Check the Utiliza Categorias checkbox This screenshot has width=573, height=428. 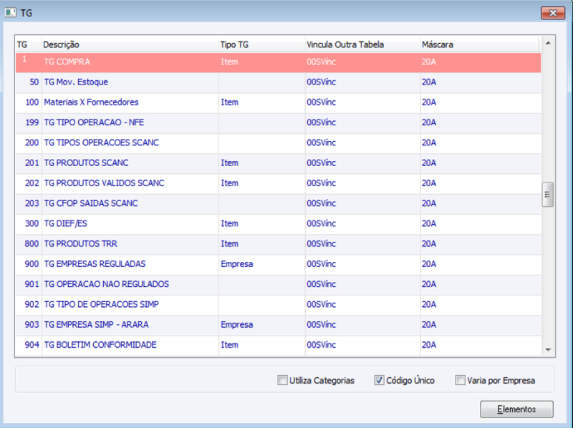[x=282, y=380]
